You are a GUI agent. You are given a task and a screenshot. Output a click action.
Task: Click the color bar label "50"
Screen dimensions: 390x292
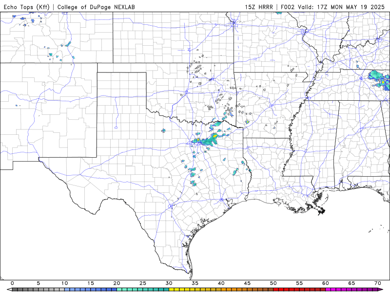pos(273,283)
